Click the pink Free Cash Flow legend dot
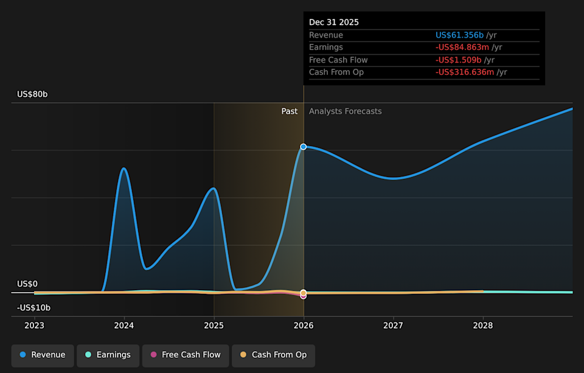This screenshot has width=584, height=373. (x=154, y=355)
